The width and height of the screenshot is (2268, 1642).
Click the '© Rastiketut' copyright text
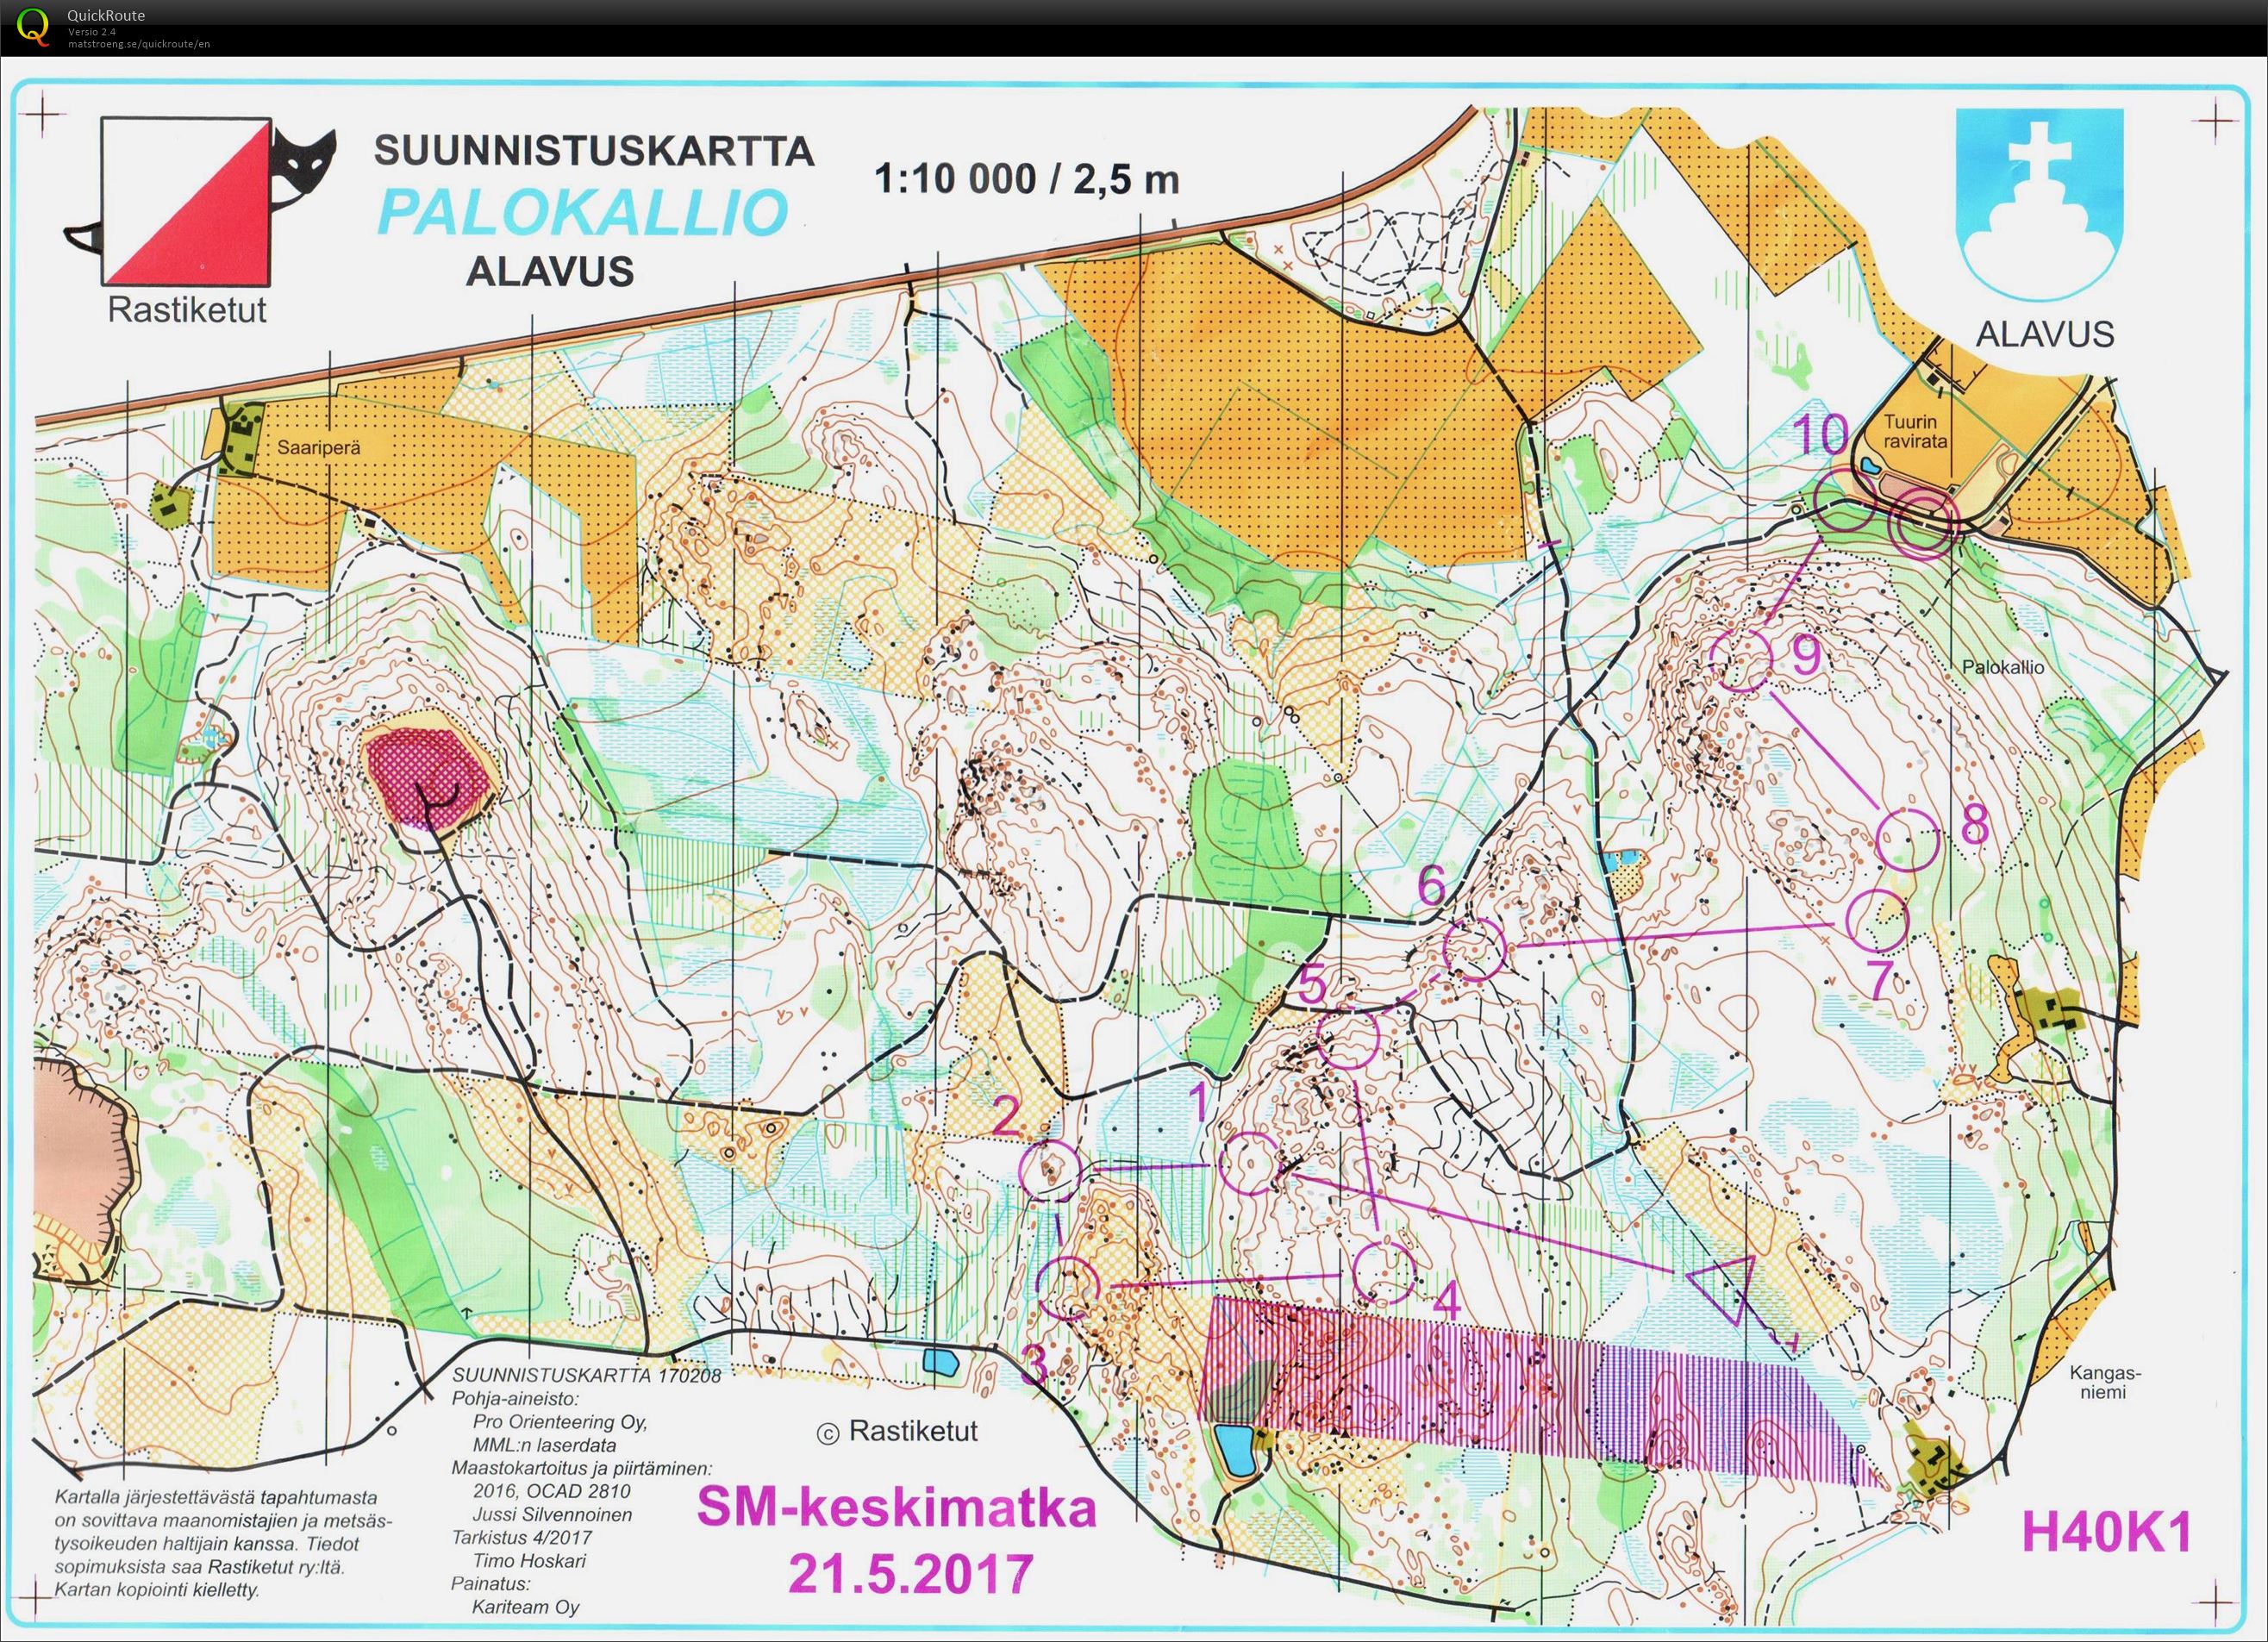click(897, 1432)
